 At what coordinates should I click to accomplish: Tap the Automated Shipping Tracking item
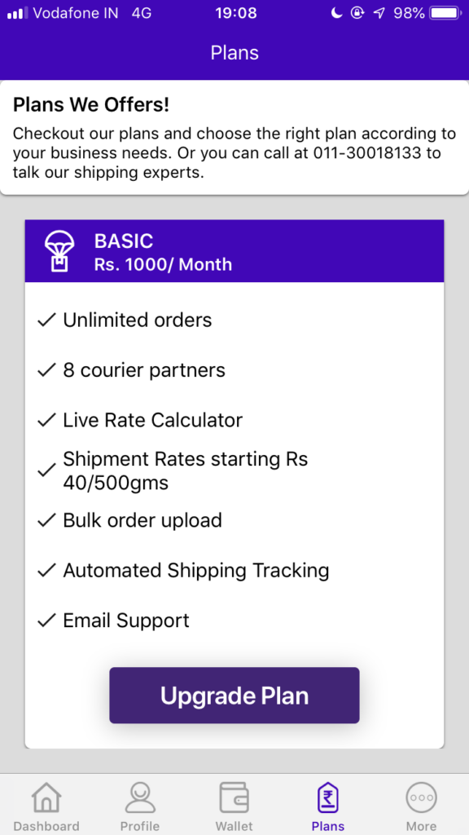tap(196, 570)
